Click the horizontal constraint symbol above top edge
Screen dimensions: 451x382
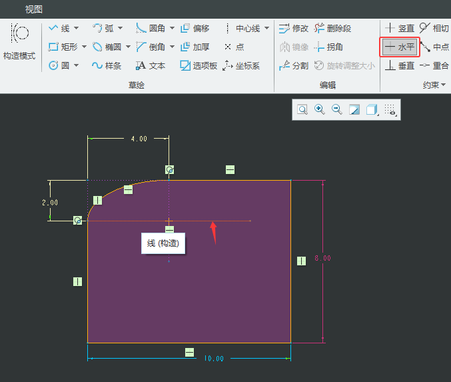click(230, 169)
